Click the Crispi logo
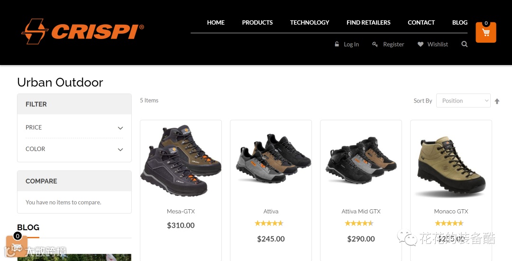Image resolution: width=512 pixels, height=261 pixels. point(82,31)
